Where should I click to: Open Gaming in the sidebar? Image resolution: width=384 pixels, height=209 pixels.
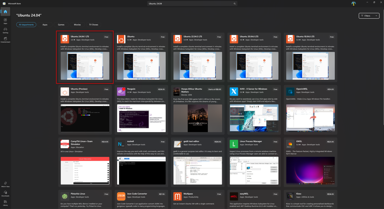(x=5, y=30)
